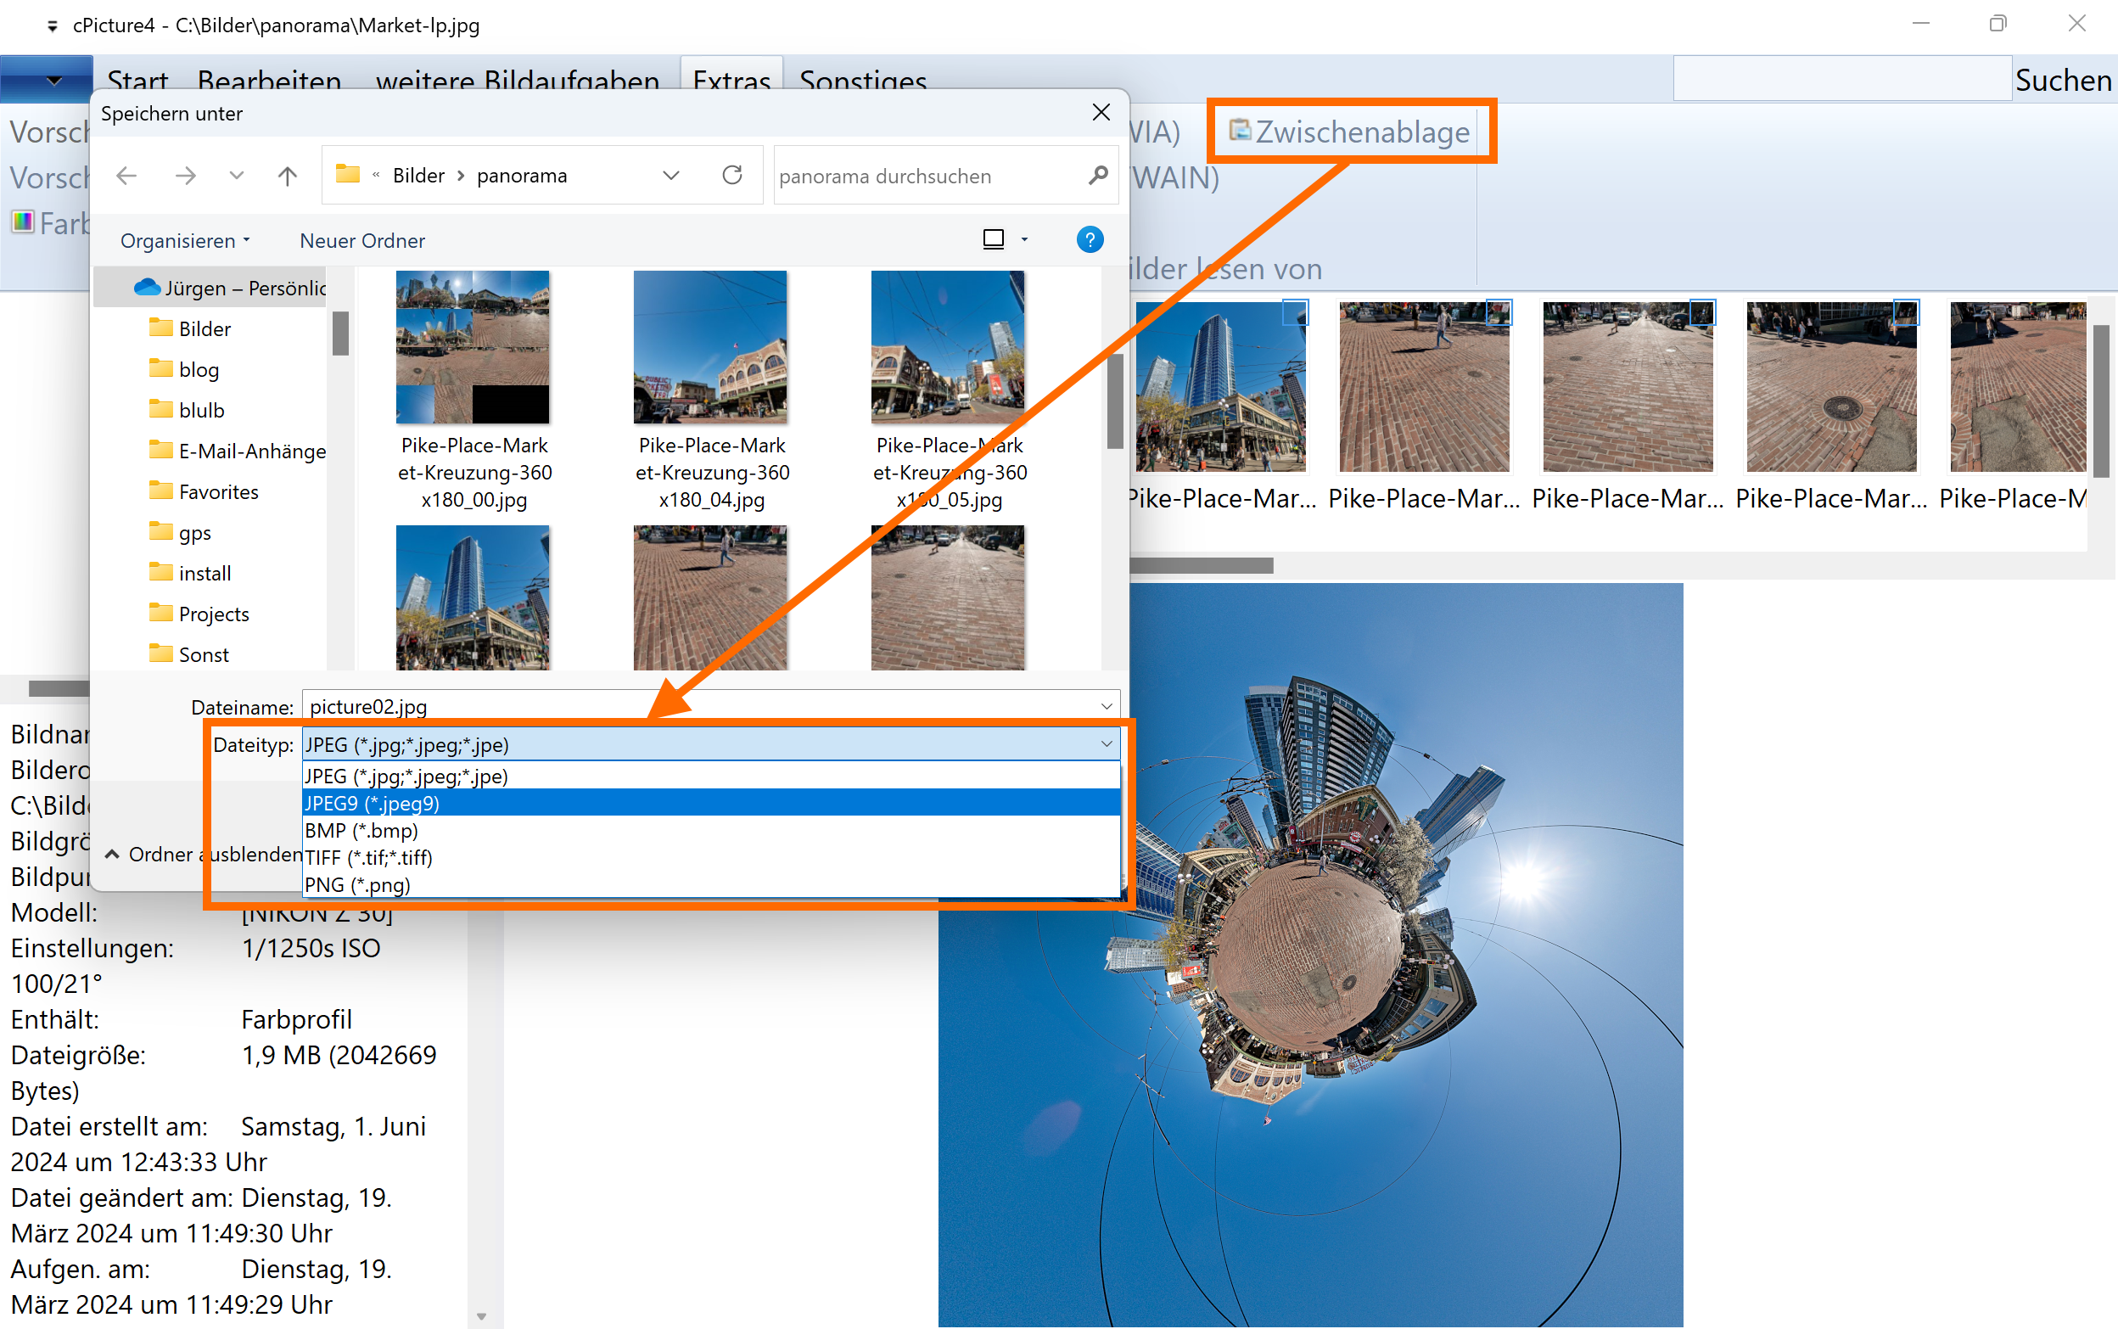Expand the Dateiname history dropdown
The height and width of the screenshot is (1329, 2118).
(1107, 707)
